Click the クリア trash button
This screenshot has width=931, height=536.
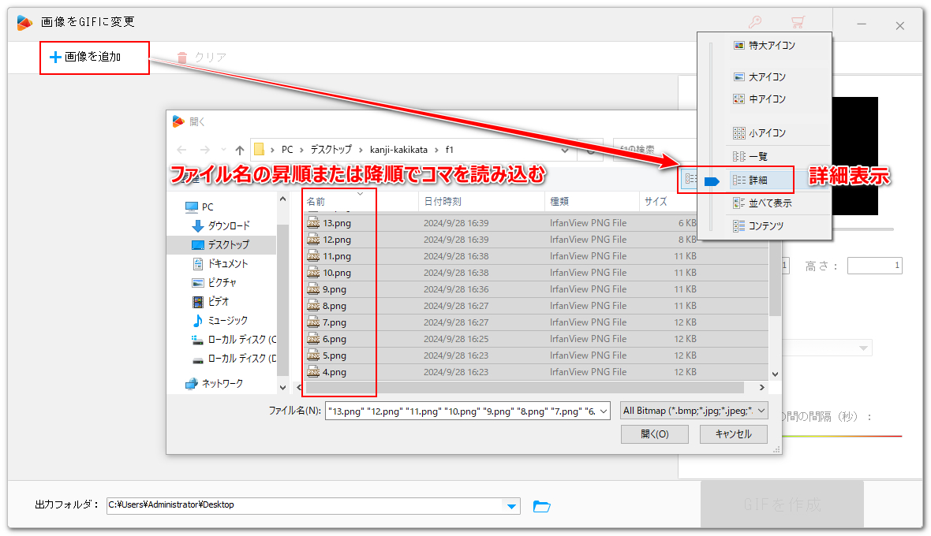pyautogui.click(x=201, y=57)
